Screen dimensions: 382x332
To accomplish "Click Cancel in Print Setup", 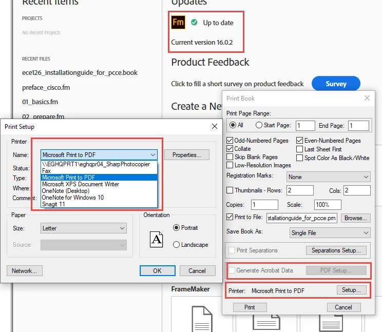I will 197,270.
